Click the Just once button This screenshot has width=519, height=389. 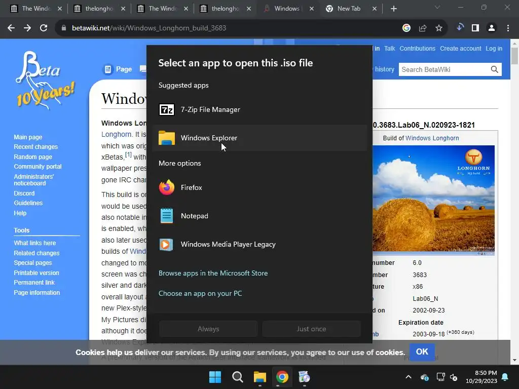pos(312,329)
